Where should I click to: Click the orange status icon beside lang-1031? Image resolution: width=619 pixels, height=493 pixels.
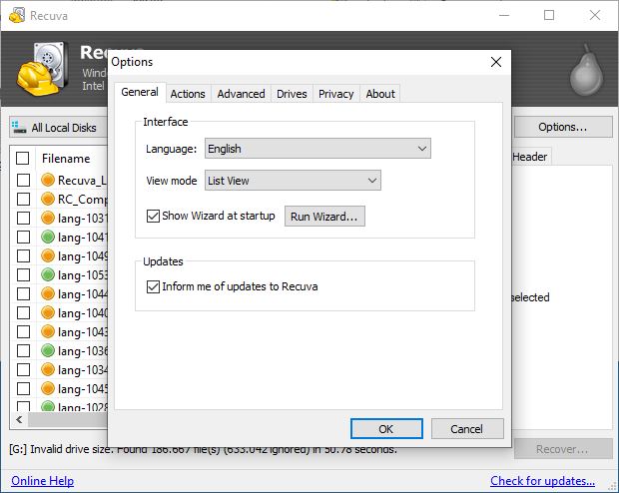(48, 218)
